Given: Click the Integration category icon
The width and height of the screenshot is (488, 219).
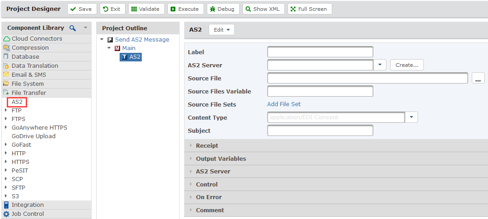Looking at the screenshot, I should [x=6, y=205].
